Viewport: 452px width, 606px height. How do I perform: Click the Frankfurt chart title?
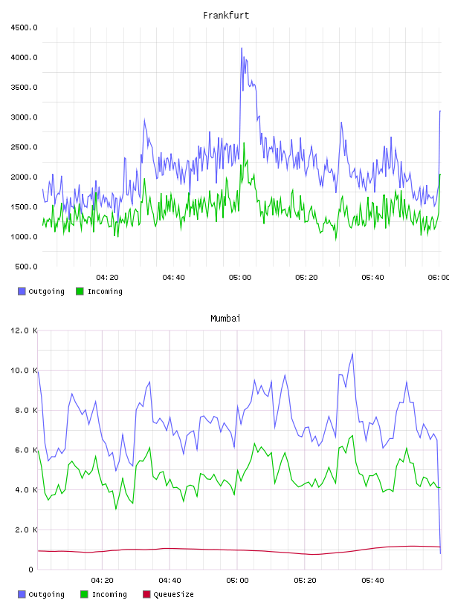click(x=226, y=16)
